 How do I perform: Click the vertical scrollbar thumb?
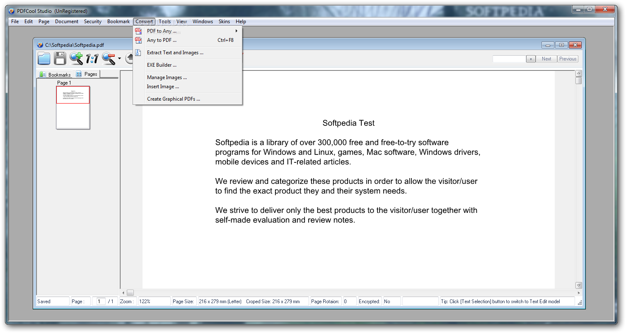[x=579, y=80]
